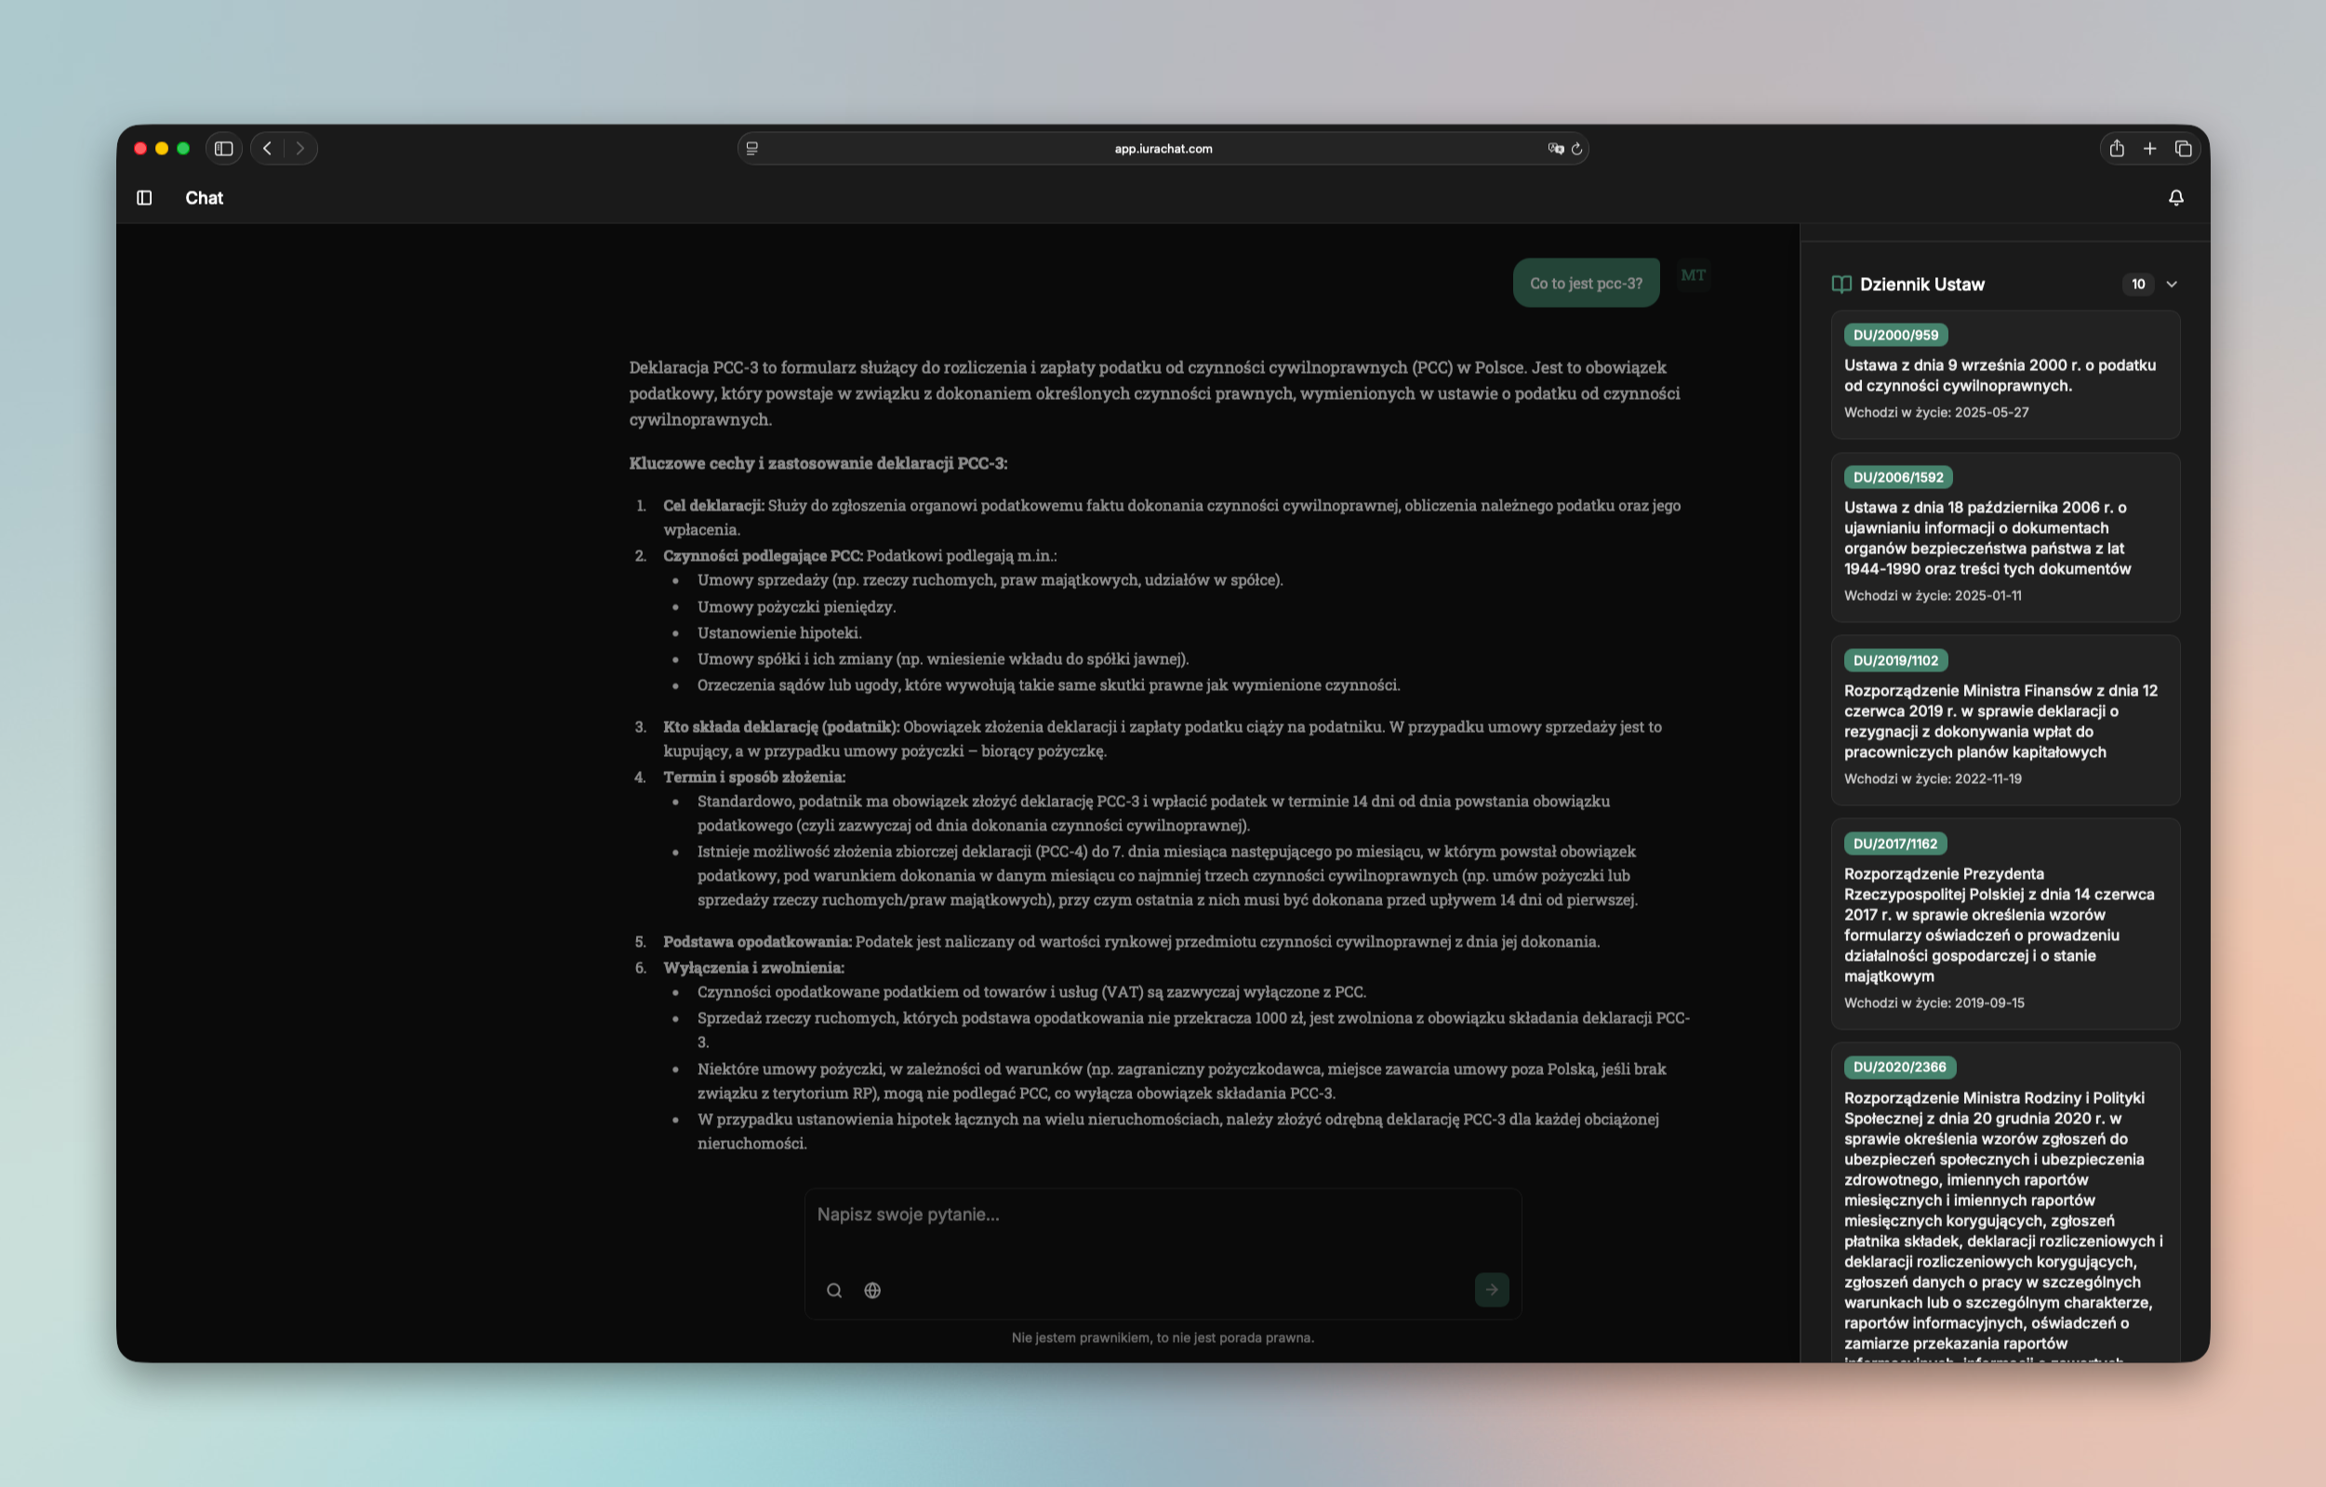
Task: Go back with browser back arrow
Action: coord(268,149)
